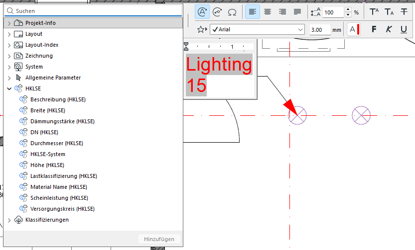Viewport: 415px width, 250px height.
Task: Click the Projekt-Info folder icon
Action: (x=18, y=23)
